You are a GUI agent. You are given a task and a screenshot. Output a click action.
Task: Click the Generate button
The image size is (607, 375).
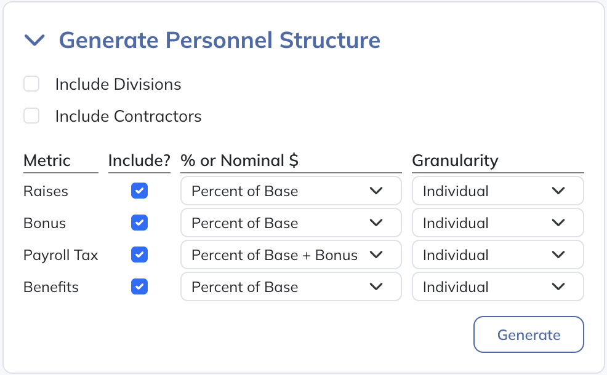(528, 335)
